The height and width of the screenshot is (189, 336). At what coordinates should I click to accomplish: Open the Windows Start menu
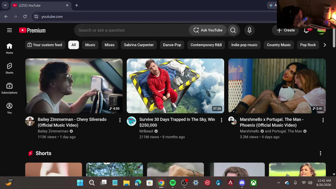[80, 183]
